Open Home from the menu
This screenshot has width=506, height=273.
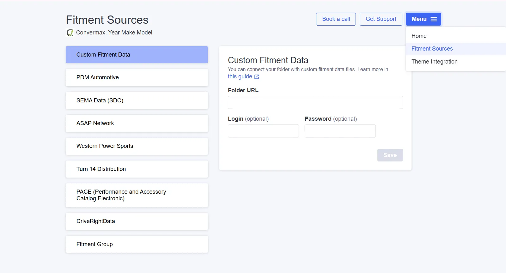pyautogui.click(x=419, y=36)
